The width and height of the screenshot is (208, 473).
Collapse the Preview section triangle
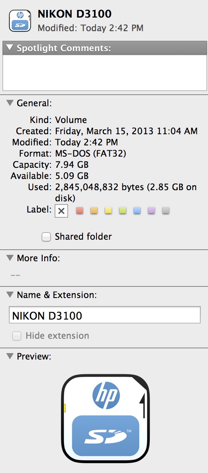[x=10, y=356]
